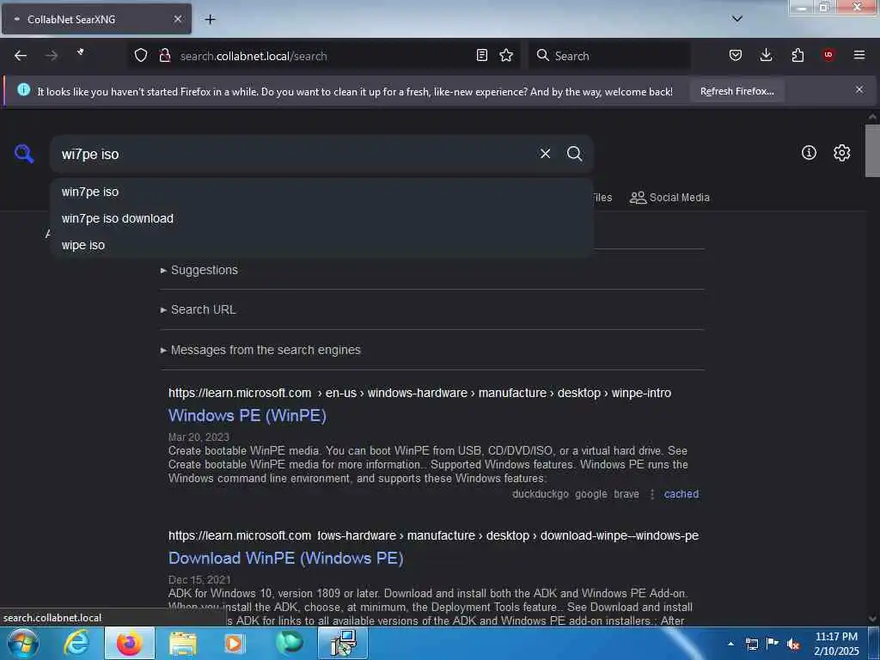This screenshot has height=660, width=880.
Task: Click the page vertical scrollbar thumb
Action: pyautogui.click(x=872, y=150)
